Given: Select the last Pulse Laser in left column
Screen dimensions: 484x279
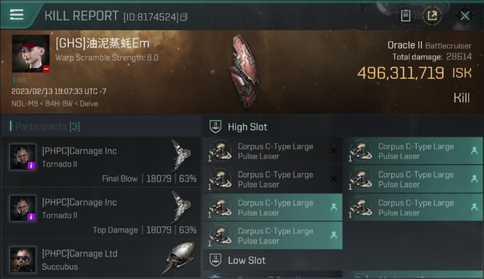Looking at the screenshot, I should (273, 235).
